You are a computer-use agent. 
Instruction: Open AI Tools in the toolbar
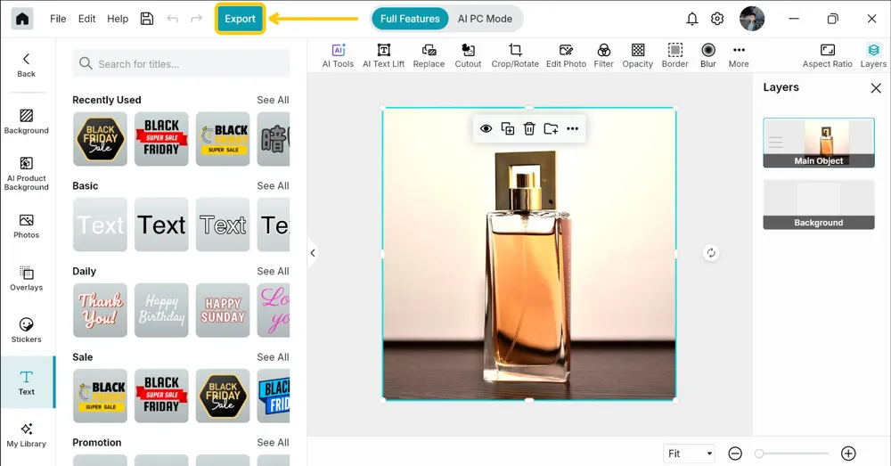pyautogui.click(x=338, y=56)
